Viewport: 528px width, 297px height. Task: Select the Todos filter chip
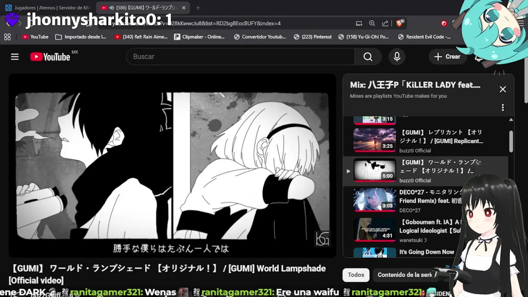click(x=356, y=275)
